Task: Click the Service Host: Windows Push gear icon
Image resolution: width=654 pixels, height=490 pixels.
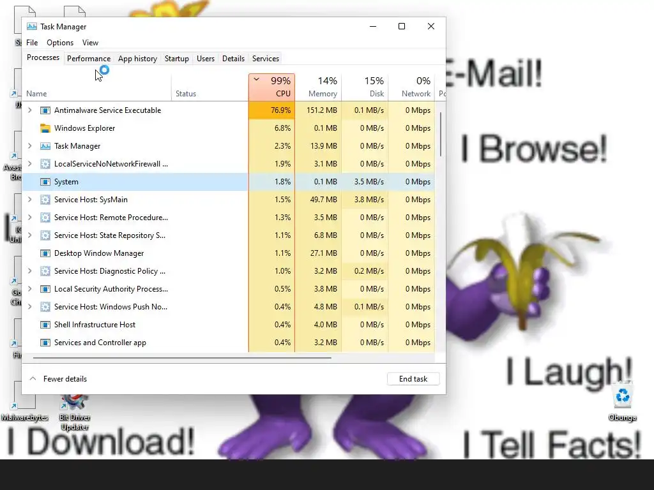Action: point(45,307)
